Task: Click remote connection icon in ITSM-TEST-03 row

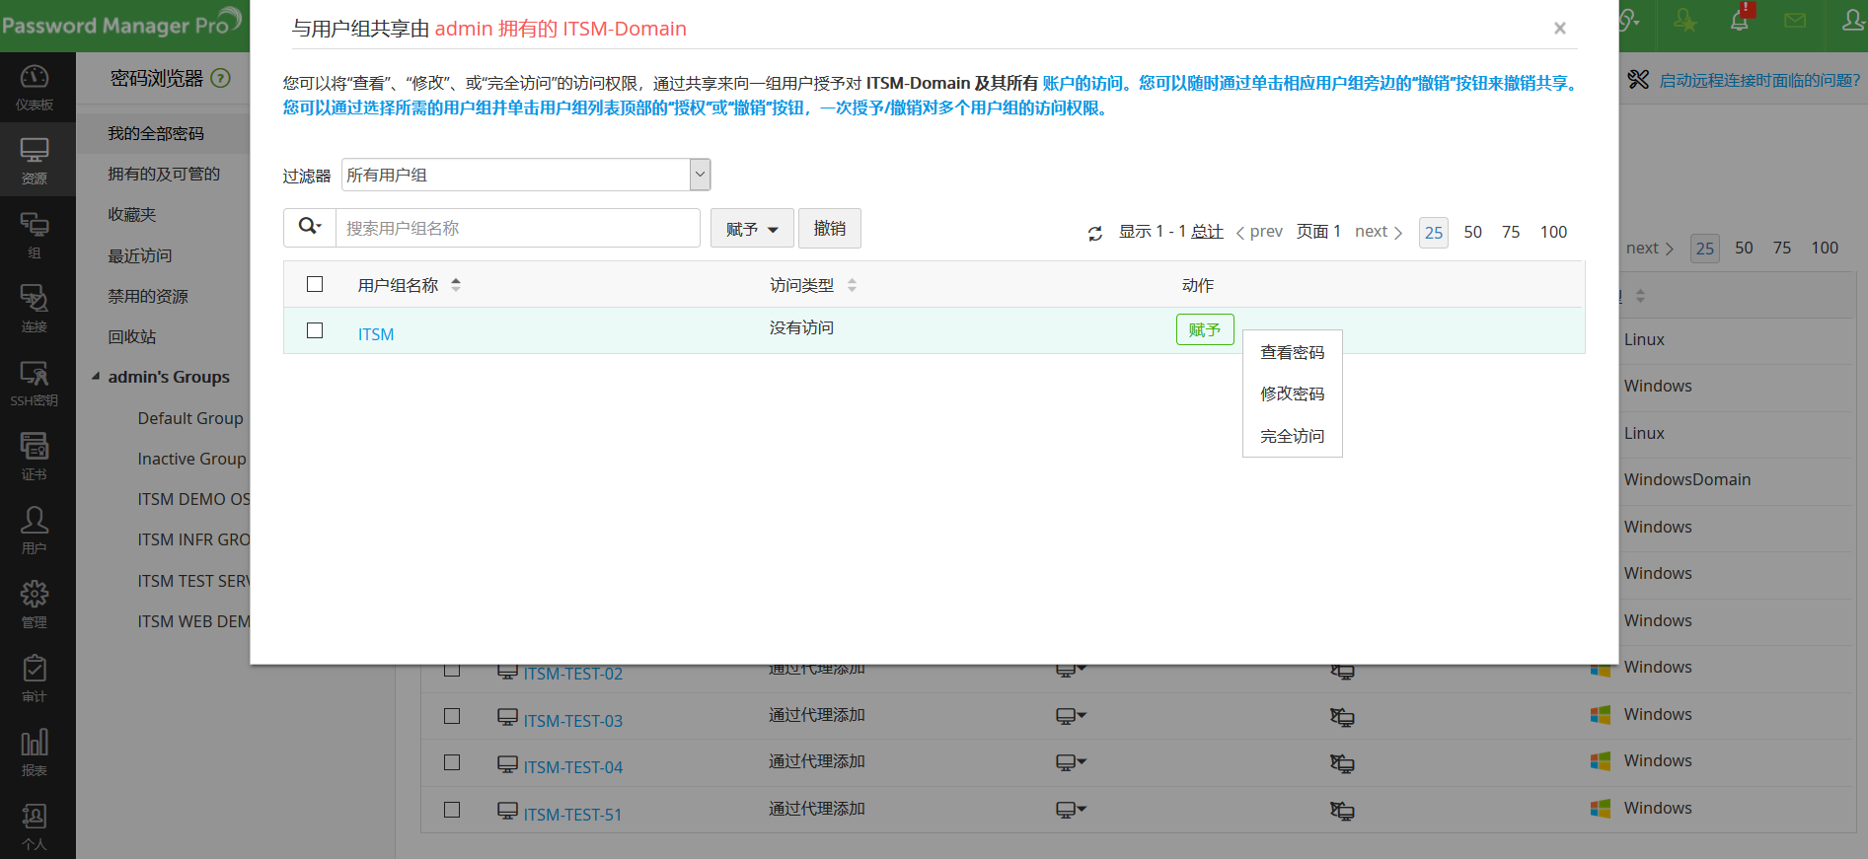Action: [1342, 717]
